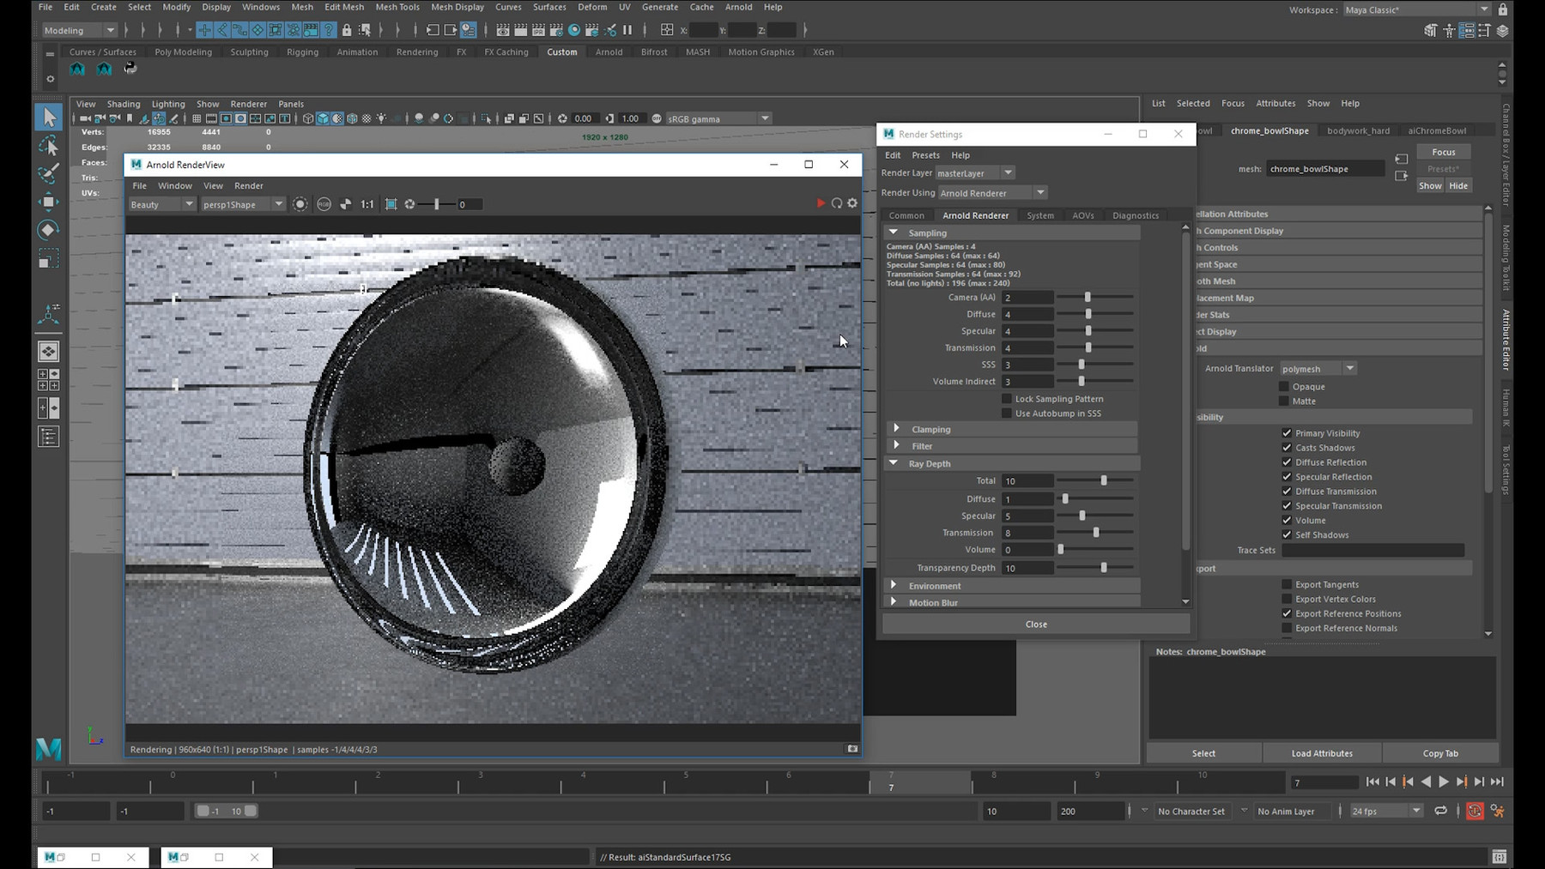Click RGB channel icon in RenderView
The height and width of the screenshot is (869, 1545).
tap(324, 204)
